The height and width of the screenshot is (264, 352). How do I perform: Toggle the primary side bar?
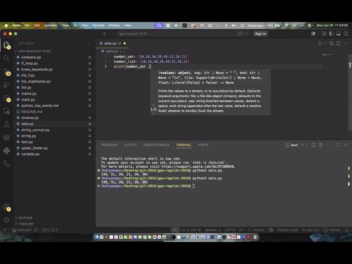click(331, 34)
